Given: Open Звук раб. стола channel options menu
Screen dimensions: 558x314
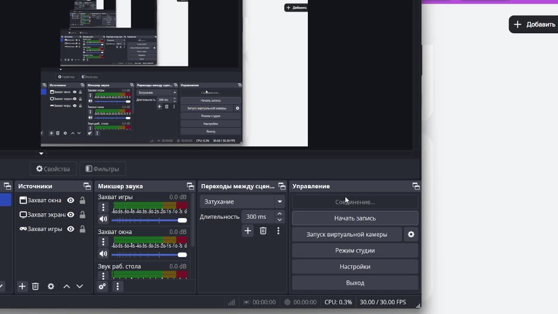Looking at the screenshot, I should 103,276.
